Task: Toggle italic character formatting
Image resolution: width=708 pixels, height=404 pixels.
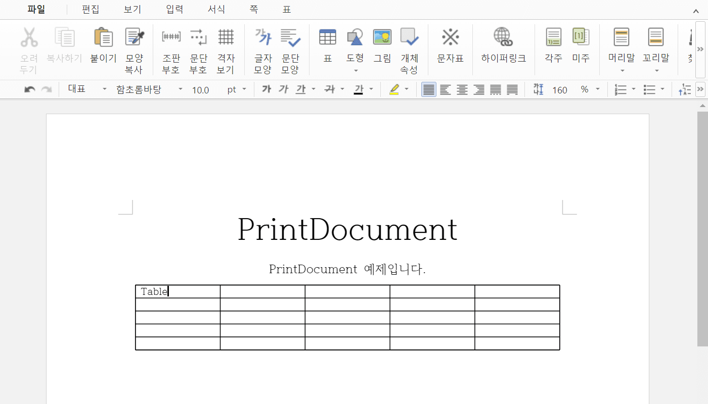Action: 284,89
